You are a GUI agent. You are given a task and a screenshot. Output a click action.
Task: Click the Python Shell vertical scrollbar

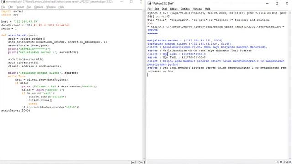290,86
